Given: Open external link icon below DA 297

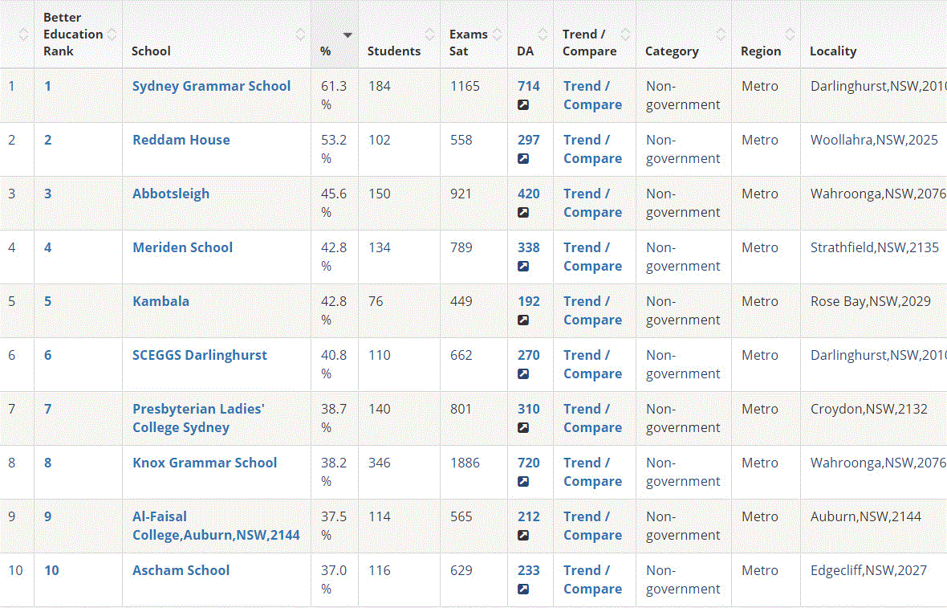Looking at the screenshot, I should 523,159.
